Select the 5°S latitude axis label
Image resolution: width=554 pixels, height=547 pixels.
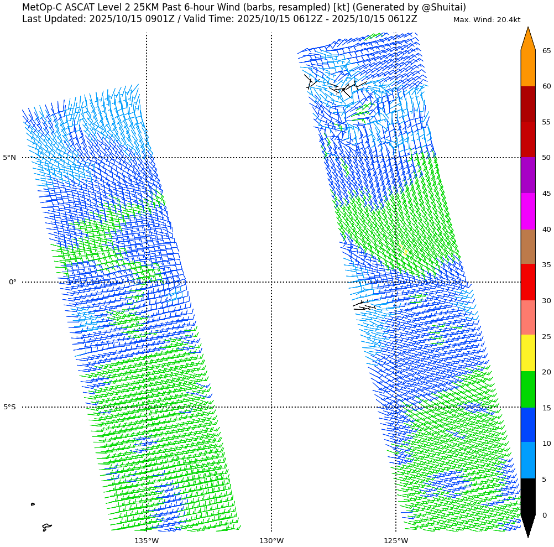[9, 407]
